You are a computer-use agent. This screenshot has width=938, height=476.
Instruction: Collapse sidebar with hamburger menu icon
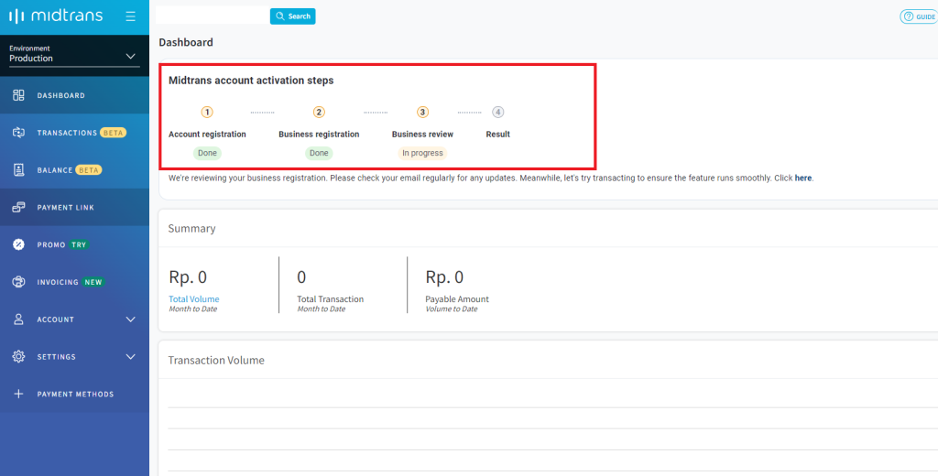pos(130,16)
